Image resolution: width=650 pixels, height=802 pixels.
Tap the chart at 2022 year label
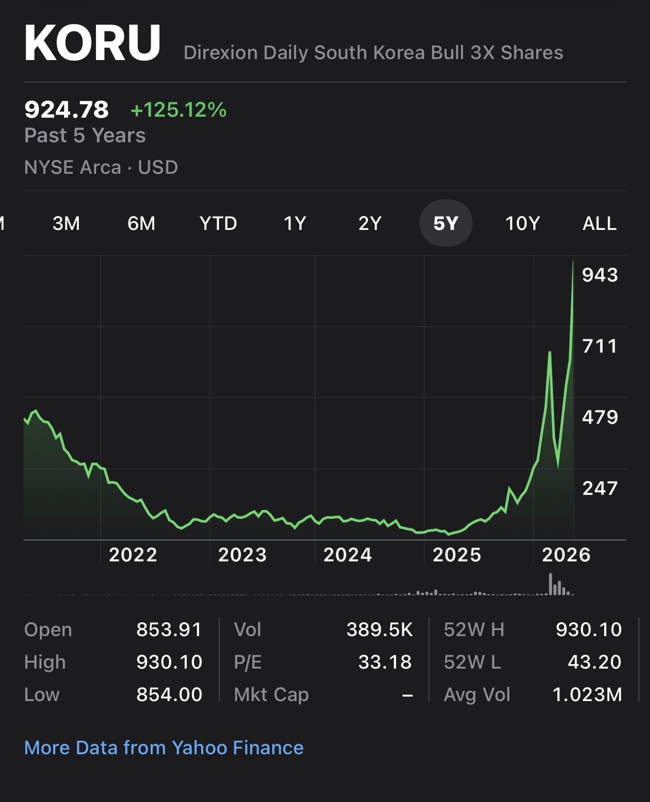coord(133,555)
